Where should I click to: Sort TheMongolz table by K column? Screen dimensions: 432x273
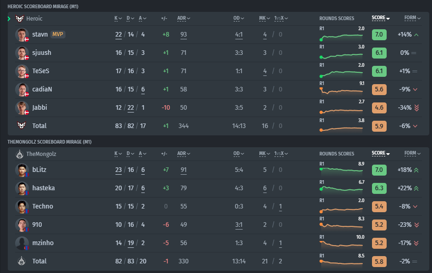pyautogui.click(x=118, y=154)
